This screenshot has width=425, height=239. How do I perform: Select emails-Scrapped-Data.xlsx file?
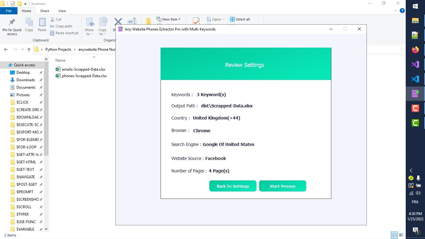click(81, 69)
